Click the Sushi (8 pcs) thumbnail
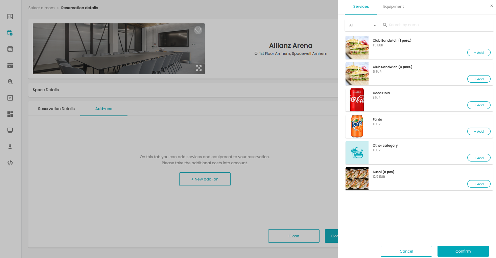Screen dimensions: 496x258 pos(357,179)
